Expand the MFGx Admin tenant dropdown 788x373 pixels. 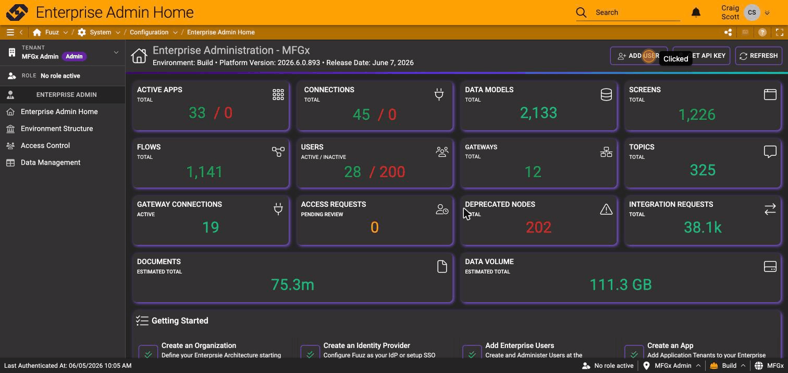[116, 52]
